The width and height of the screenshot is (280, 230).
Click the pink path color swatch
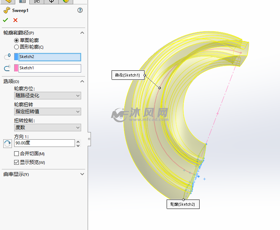tap(16, 68)
